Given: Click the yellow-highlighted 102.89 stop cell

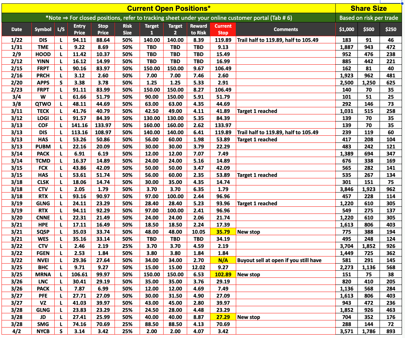Looking at the screenshot, I should pos(223,274).
